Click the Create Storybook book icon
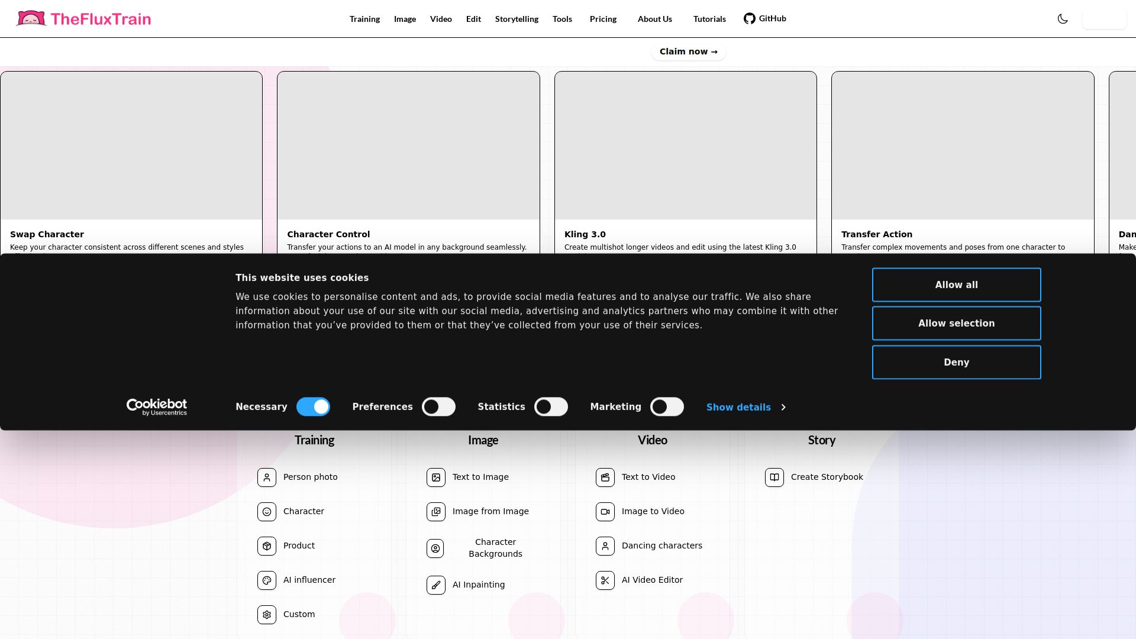The image size is (1136, 639). coord(774,477)
